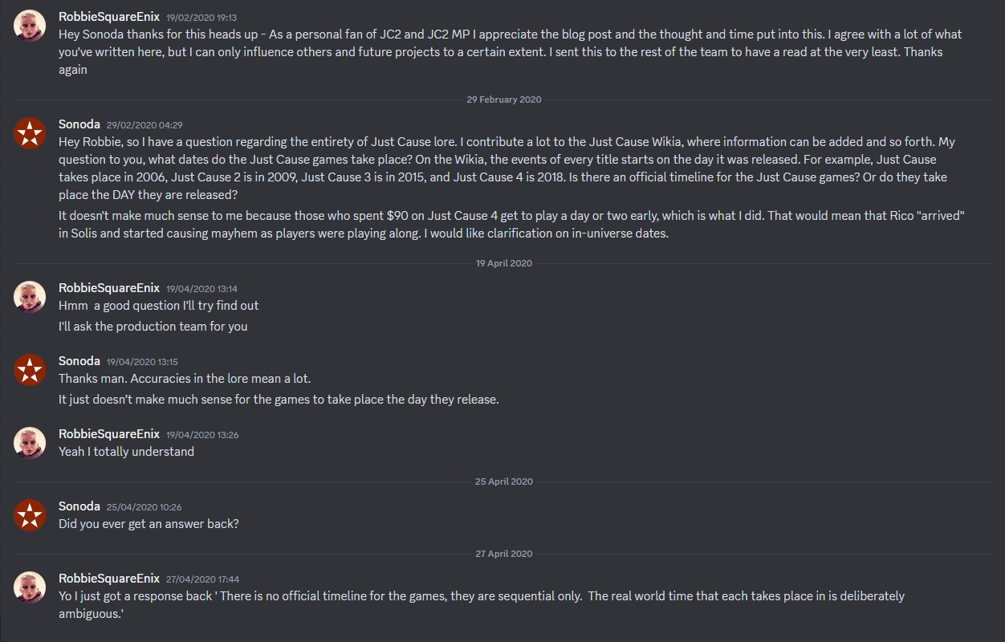Image resolution: width=1005 pixels, height=642 pixels.
Task: Select Sonoda's name on the 13:15 message
Action: [x=79, y=360]
